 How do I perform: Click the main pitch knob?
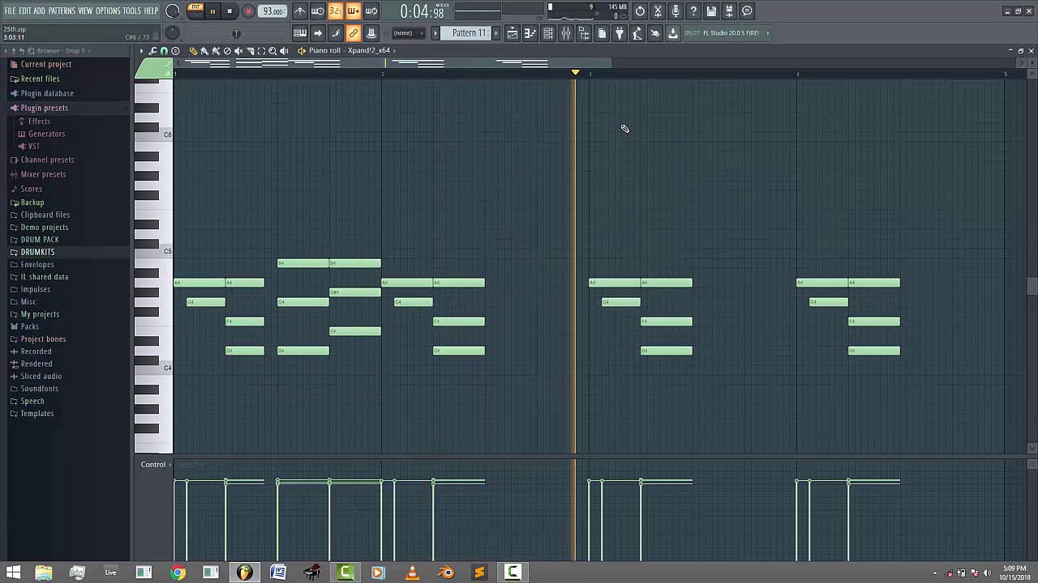point(173,33)
